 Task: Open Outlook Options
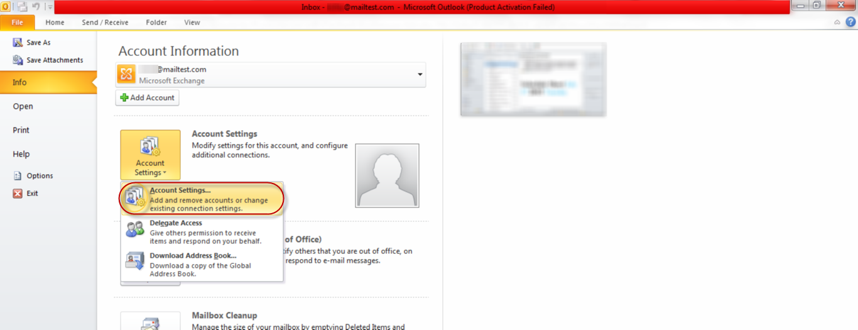point(40,176)
